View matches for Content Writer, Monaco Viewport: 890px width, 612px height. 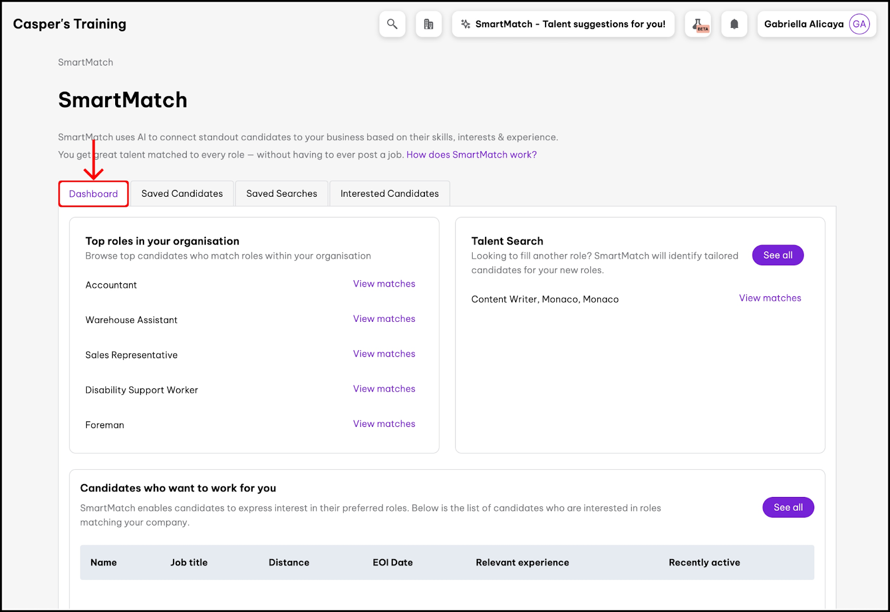coord(770,298)
